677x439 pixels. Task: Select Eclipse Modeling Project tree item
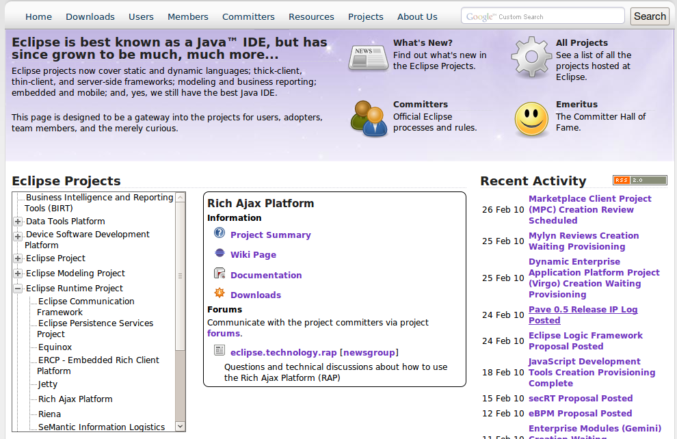click(75, 274)
